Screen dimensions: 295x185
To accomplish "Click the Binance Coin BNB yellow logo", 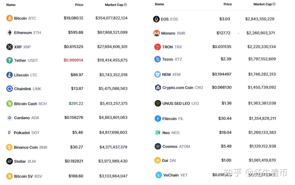I will (9, 147).
